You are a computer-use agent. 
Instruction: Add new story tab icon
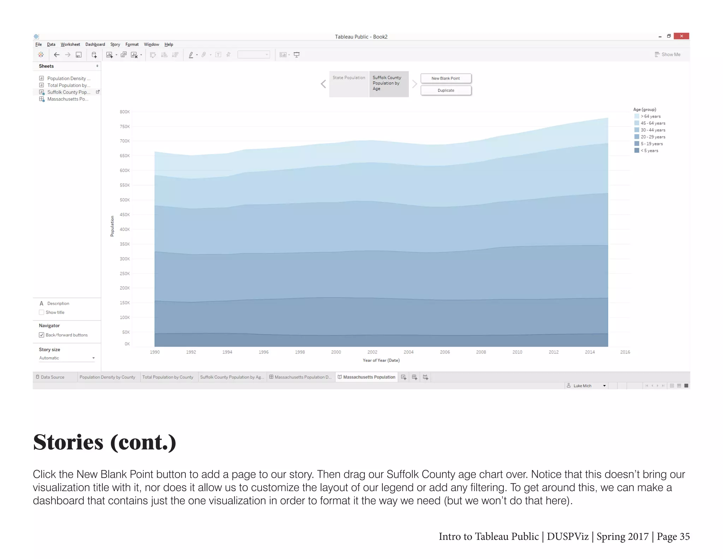click(425, 377)
